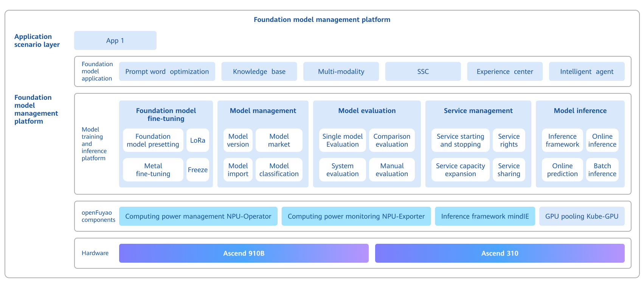Select the GPU pooling Kube-GPU component
Image resolution: width=644 pixels, height=288 pixels.
tap(582, 216)
